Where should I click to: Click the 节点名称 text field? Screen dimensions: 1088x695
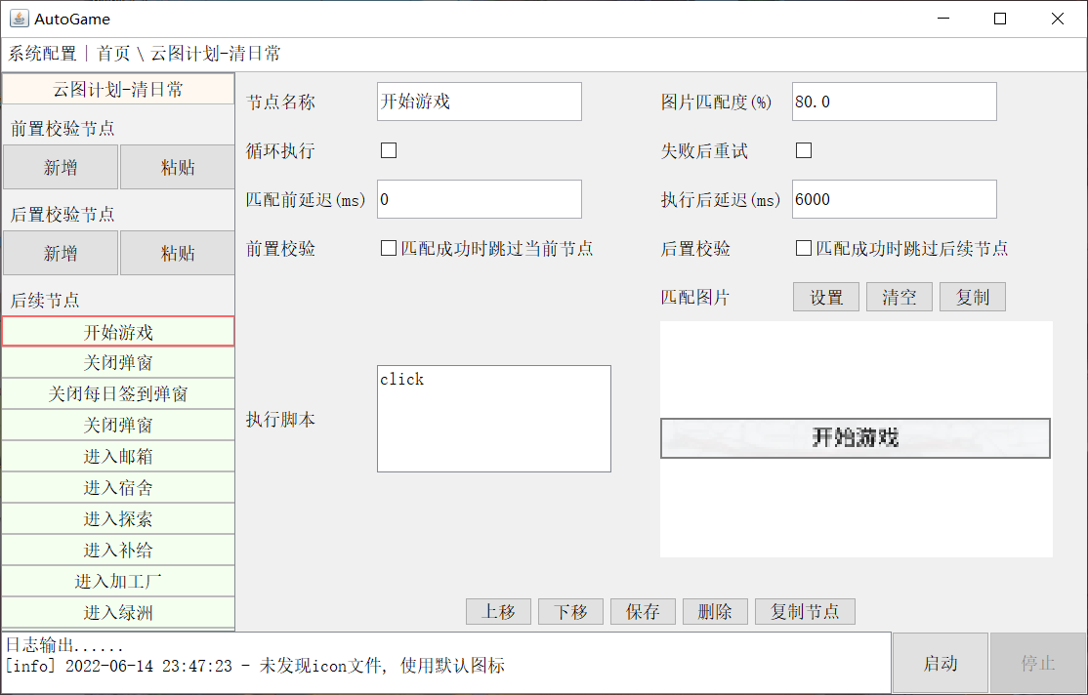[479, 102]
